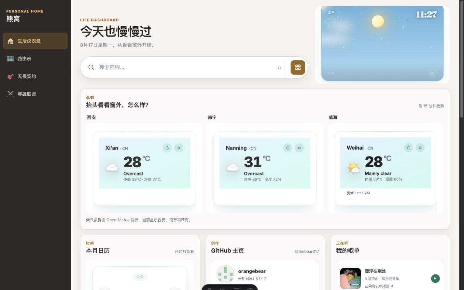Click 体感 39°C · 湿度 72% text
Image resolution: width=464 pixels, height=290 pixels.
(x=262, y=179)
